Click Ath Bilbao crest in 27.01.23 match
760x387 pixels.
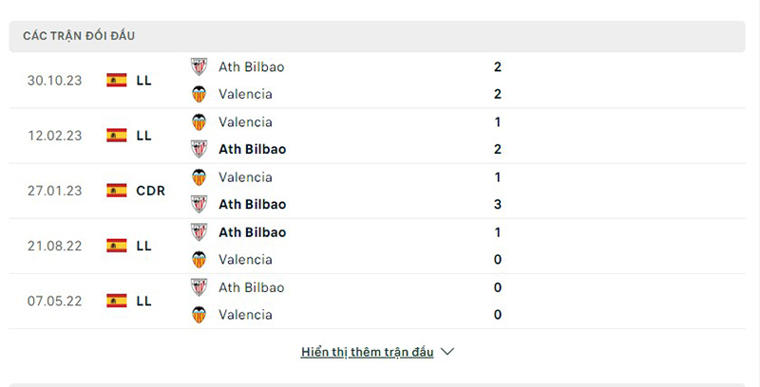pos(199,204)
